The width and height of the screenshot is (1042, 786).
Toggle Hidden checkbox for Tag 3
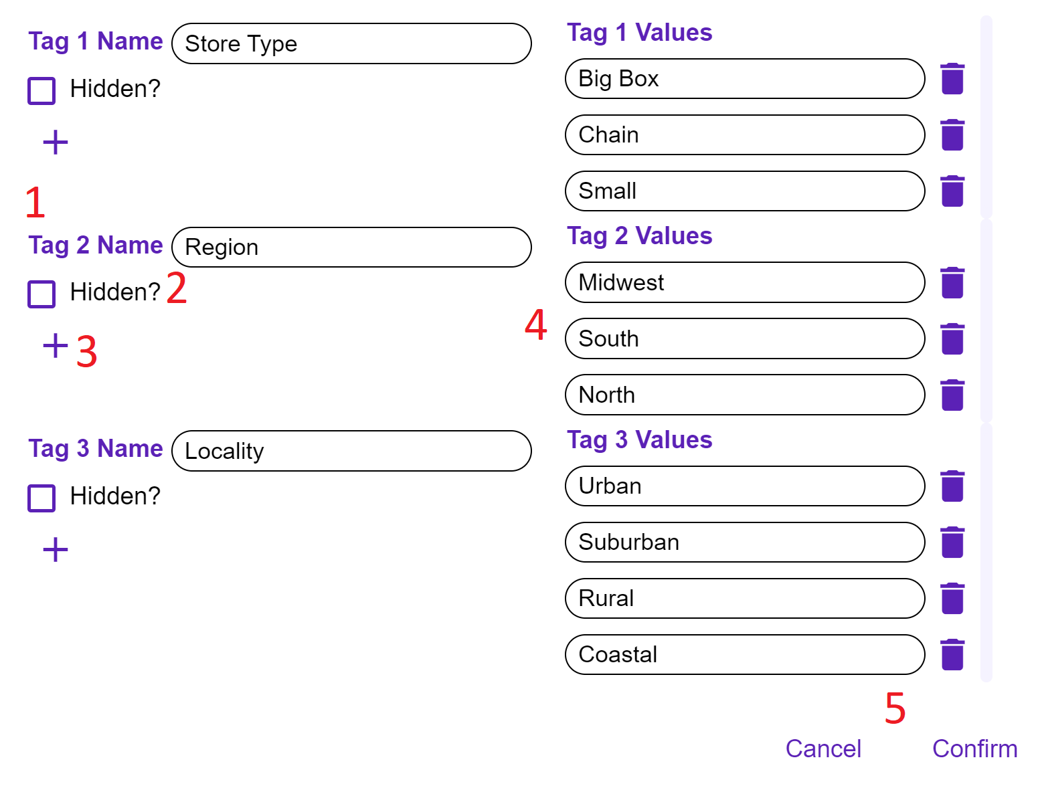(41, 498)
